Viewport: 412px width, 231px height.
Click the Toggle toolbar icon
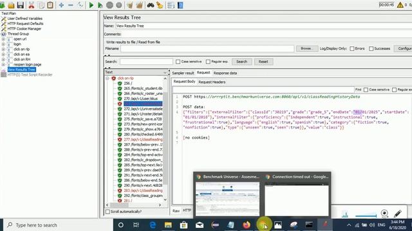click(x=80, y=5)
